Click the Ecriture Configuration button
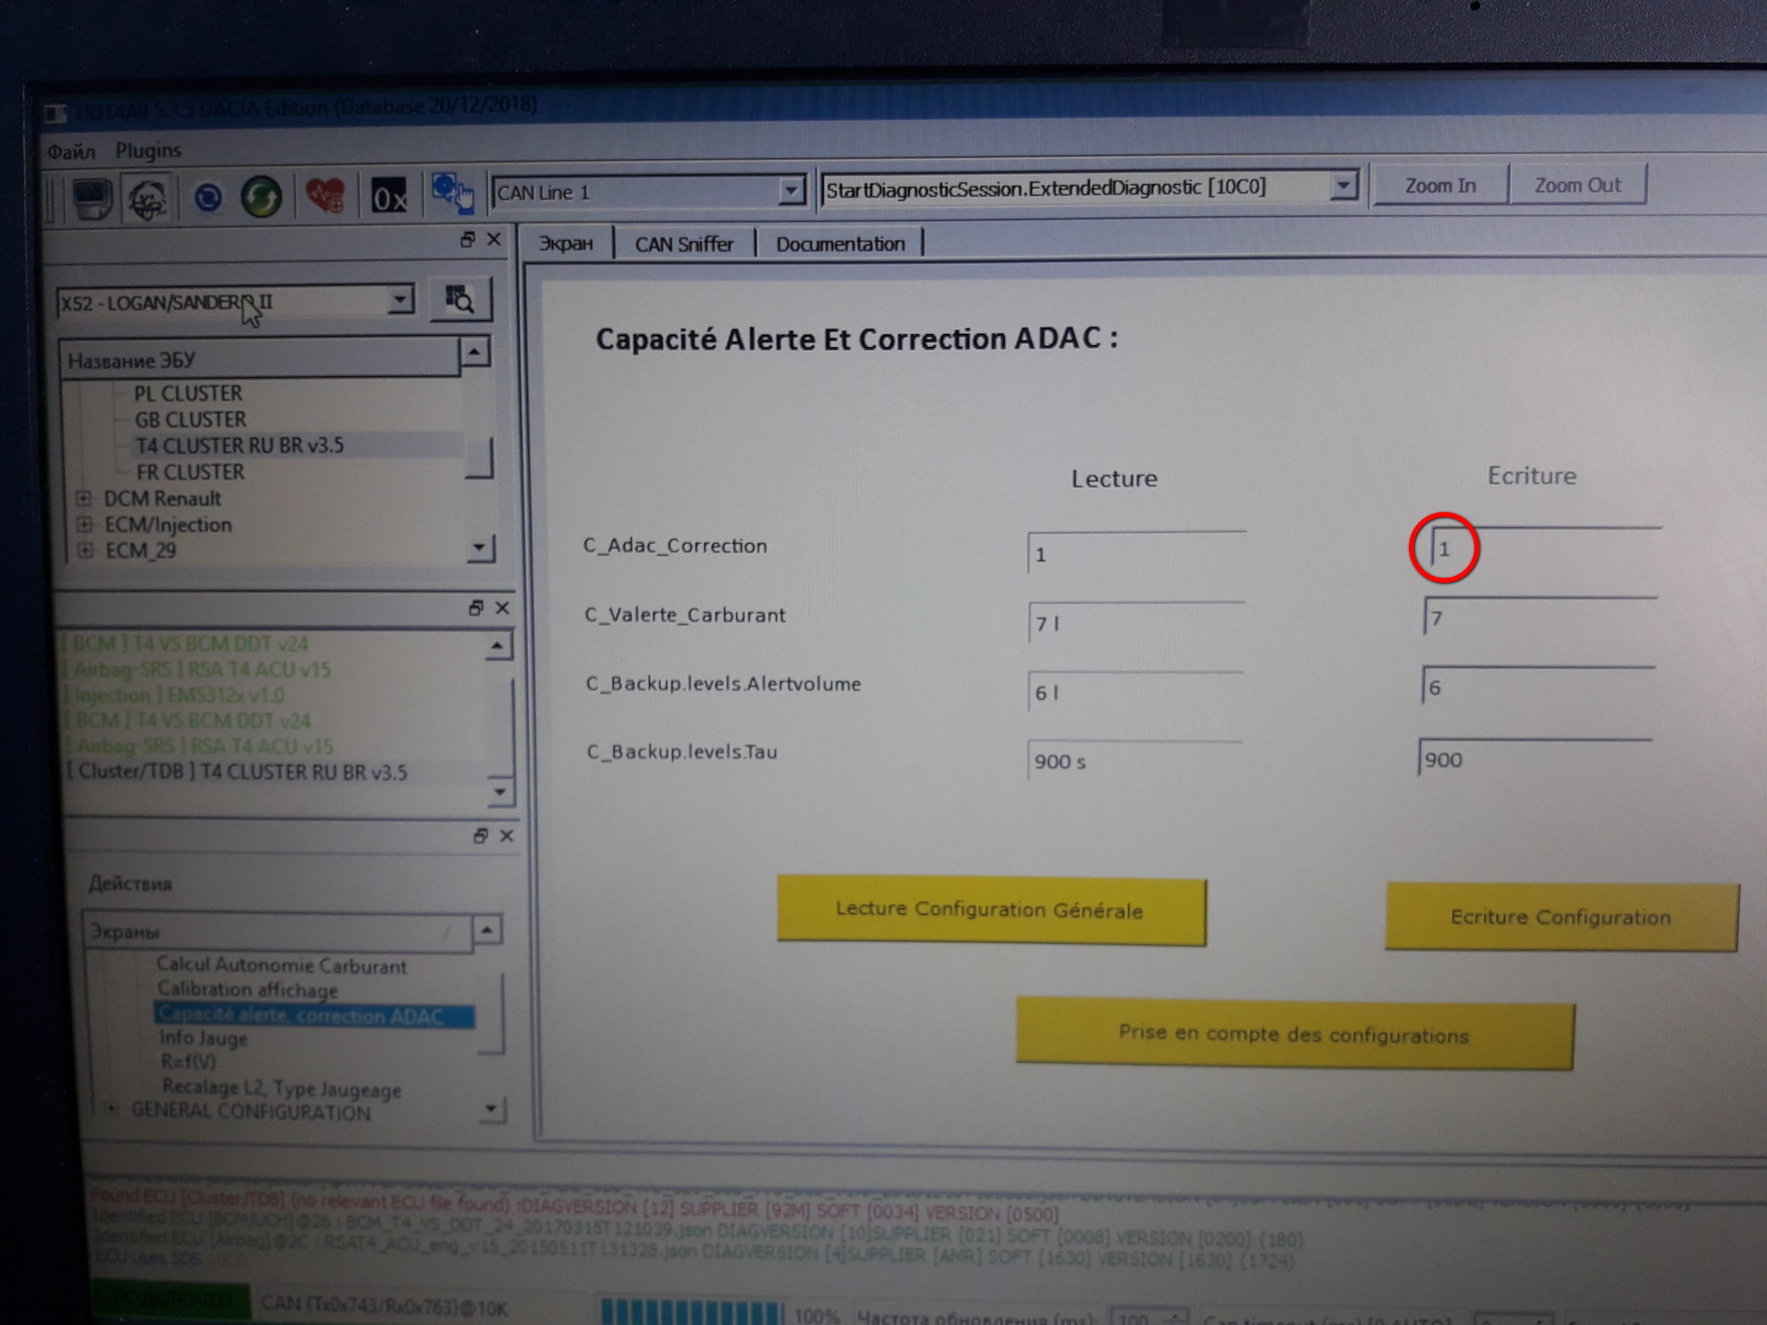 1562,917
